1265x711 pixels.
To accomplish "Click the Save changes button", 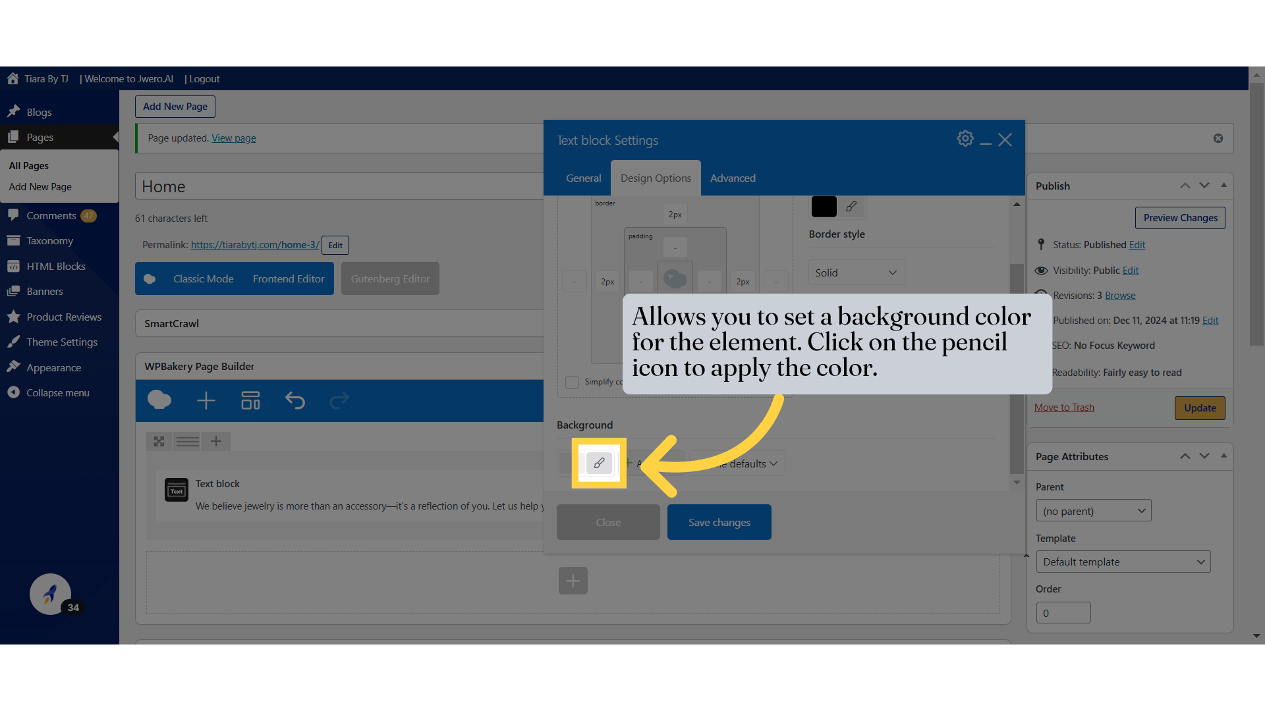I will pyautogui.click(x=719, y=522).
